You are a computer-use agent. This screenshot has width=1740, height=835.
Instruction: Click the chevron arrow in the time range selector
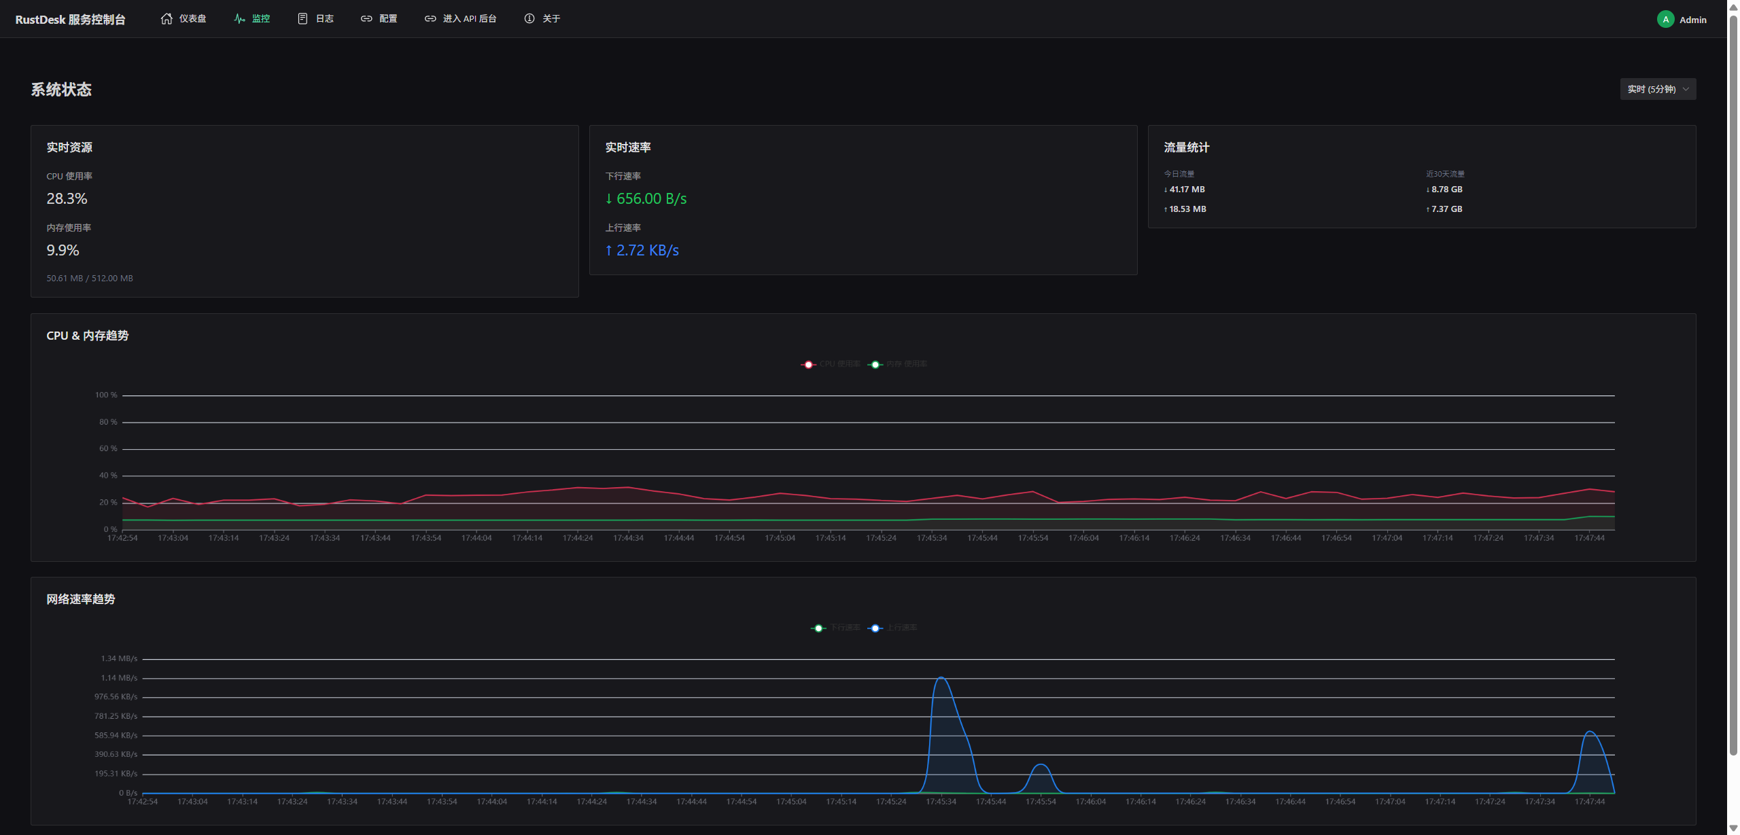coord(1686,89)
